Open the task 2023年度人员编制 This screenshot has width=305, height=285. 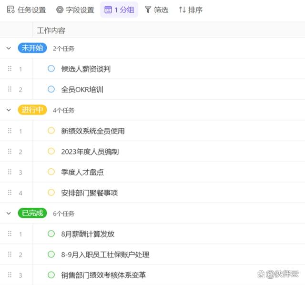90,152
